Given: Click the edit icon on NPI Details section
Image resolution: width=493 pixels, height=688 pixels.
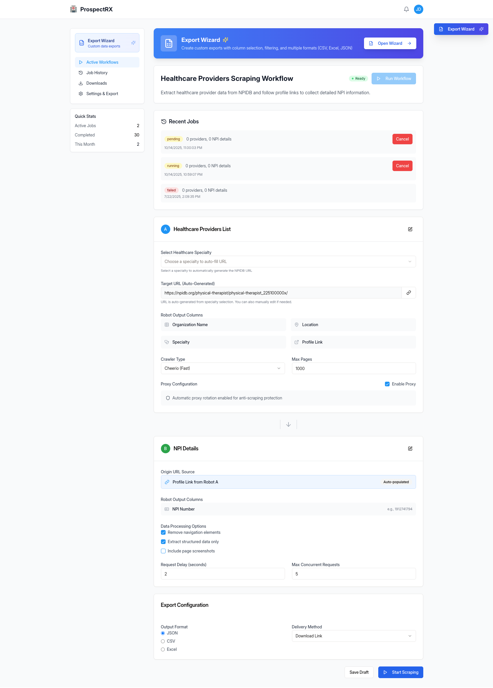Looking at the screenshot, I should [410, 448].
